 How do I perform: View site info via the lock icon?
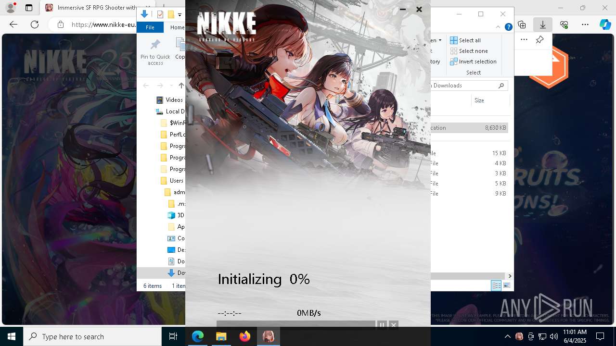coord(61,25)
